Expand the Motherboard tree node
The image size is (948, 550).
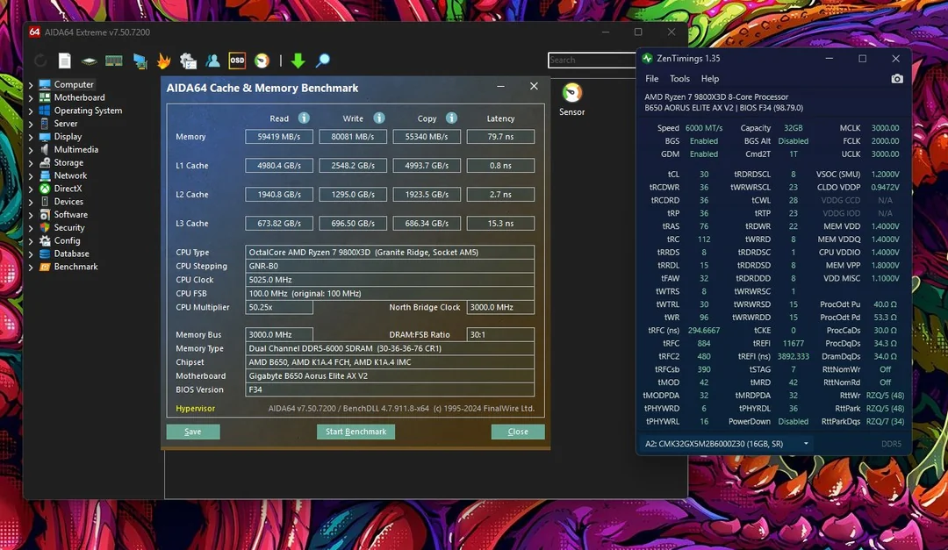(x=31, y=97)
